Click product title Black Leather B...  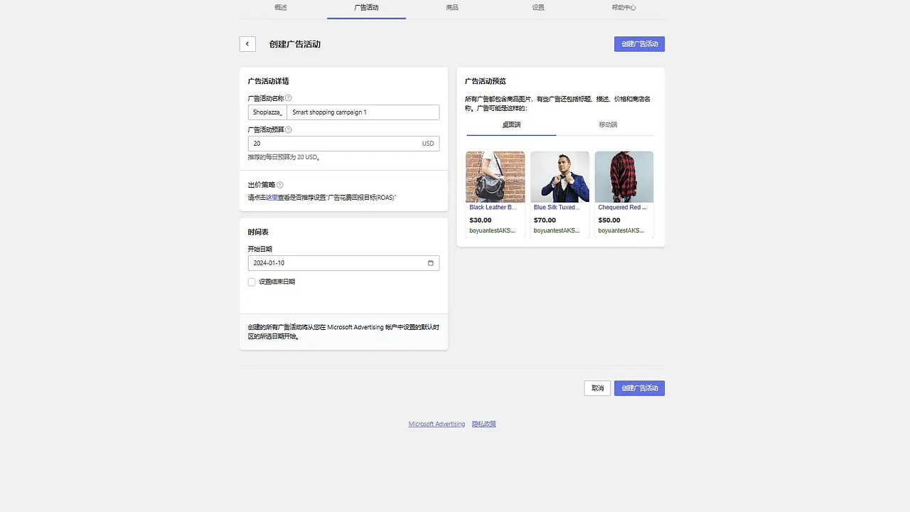point(493,208)
